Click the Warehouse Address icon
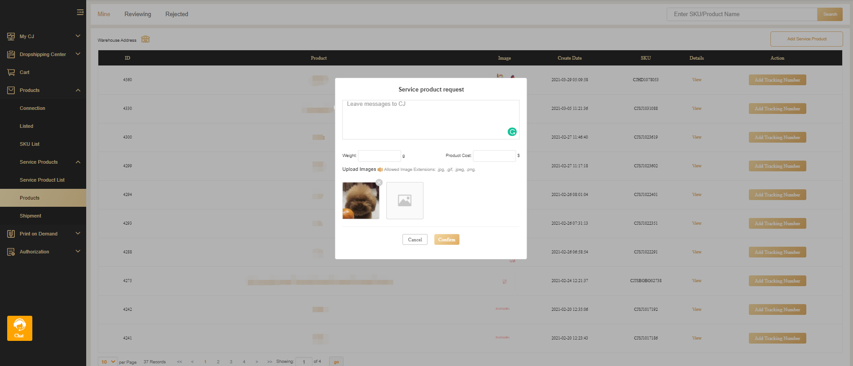Image resolution: width=853 pixels, height=366 pixels. tap(145, 39)
